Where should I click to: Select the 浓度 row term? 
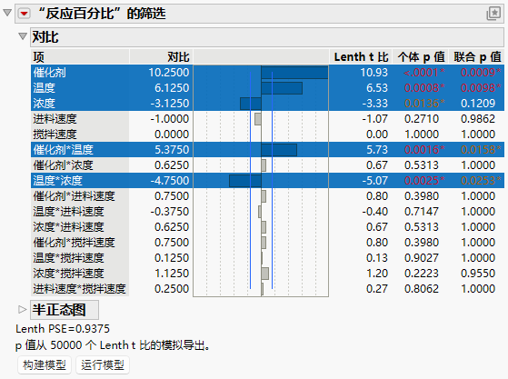coord(44,104)
